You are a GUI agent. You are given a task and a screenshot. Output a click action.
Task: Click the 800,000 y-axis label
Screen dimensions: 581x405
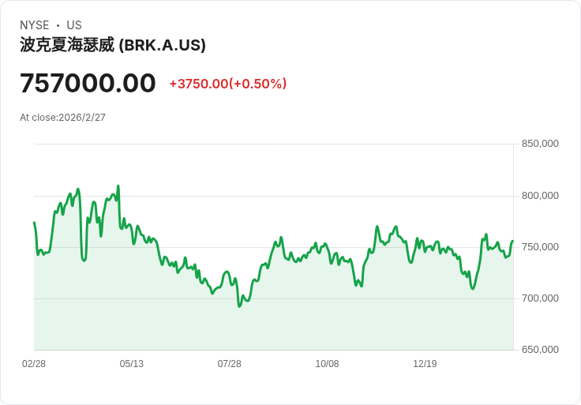tap(540, 196)
